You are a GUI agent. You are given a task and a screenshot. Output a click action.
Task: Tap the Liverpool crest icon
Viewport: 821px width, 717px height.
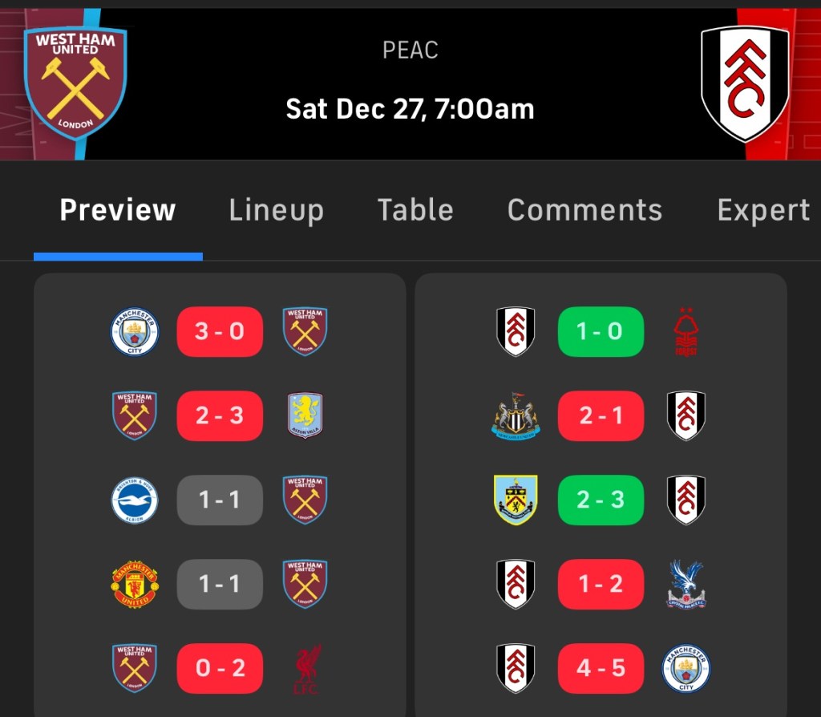pyautogui.click(x=305, y=668)
